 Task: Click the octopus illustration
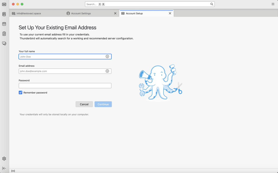click(x=160, y=83)
